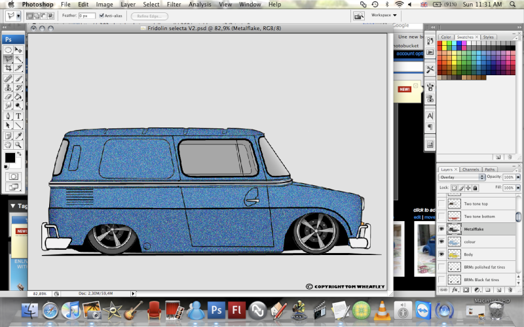This screenshot has width=524, height=327.
Task: Select the Elliptical Marquee tool
Action: (8, 50)
